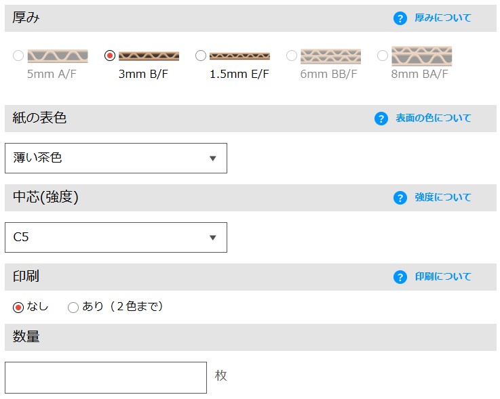Select the 6mm BB/F thickness radio button
The width and height of the screenshot is (500, 399).
pyautogui.click(x=292, y=56)
